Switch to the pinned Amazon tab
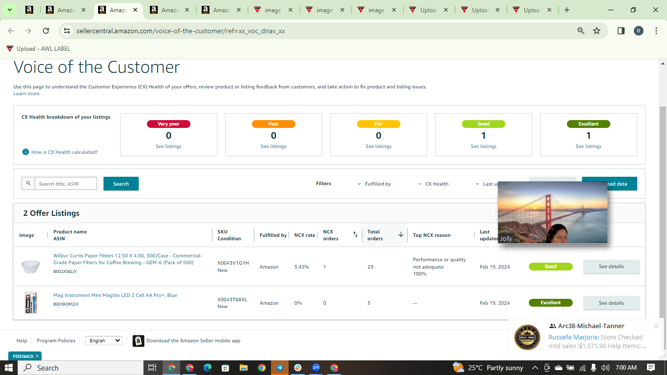The image size is (667, 375). coord(29,10)
